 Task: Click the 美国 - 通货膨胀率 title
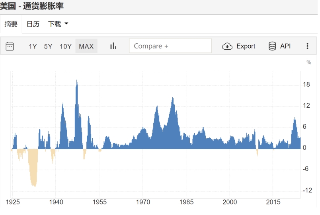click(32, 6)
